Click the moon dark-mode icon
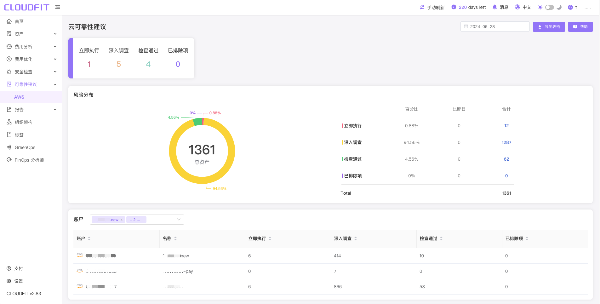The width and height of the screenshot is (600, 304). [x=559, y=7]
